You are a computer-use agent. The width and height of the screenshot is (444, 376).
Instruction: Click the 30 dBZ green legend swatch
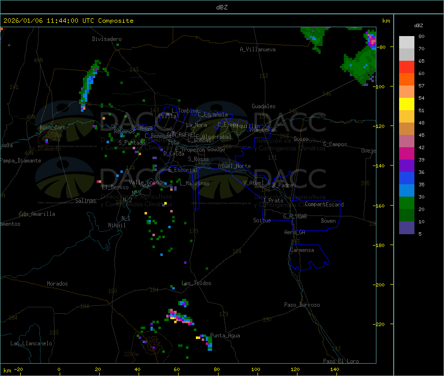(407, 203)
